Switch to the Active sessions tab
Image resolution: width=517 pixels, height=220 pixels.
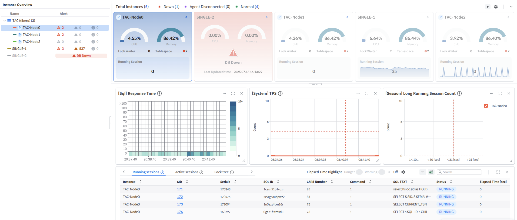click(186, 172)
